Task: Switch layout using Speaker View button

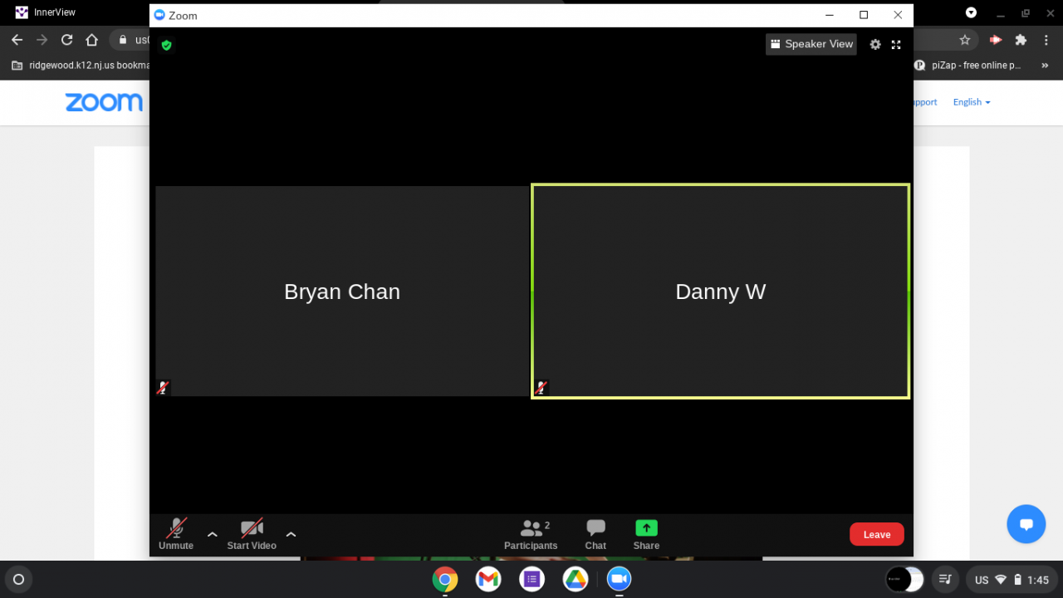Action: pyautogui.click(x=811, y=44)
